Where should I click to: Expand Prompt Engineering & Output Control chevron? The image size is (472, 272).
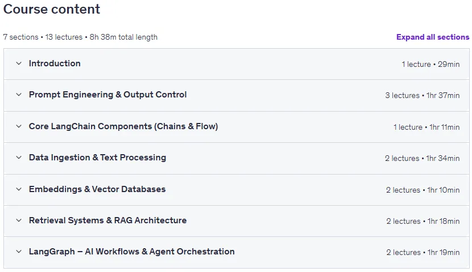(19, 95)
